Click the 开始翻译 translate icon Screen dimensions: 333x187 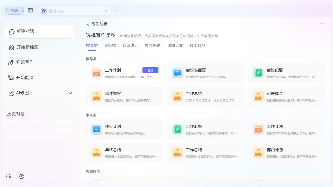tap(11, 78)
